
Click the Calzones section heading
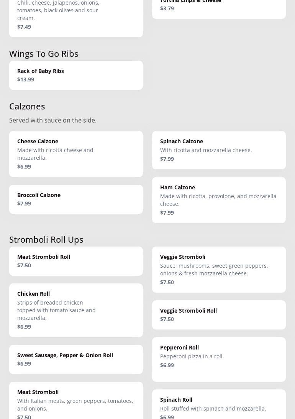click(x=27, y=106)
